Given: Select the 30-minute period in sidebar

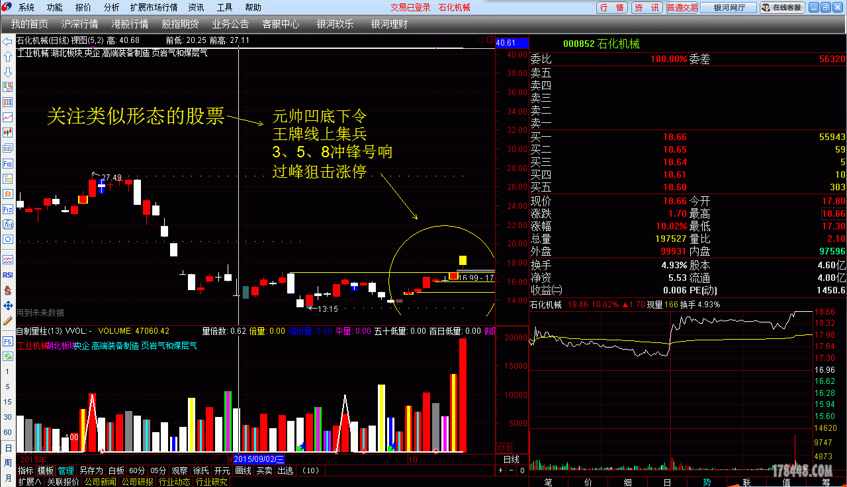Looking at the screenshot, I should [x=8, y=417].
